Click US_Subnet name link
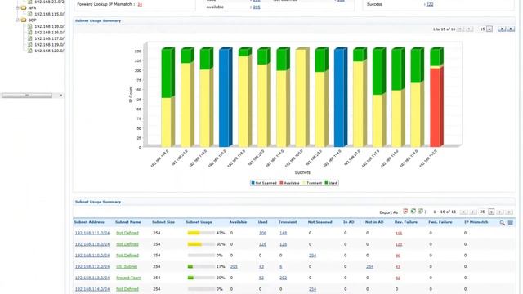The width and height of the screenshot is (523, 294). coord(127,267)
